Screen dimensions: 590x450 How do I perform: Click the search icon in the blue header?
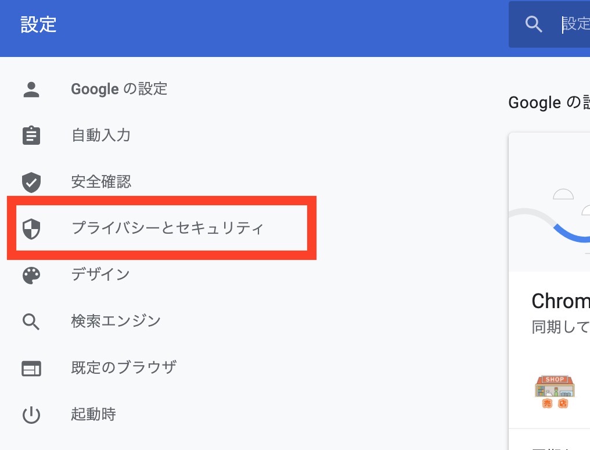click(x=534, y=24)
